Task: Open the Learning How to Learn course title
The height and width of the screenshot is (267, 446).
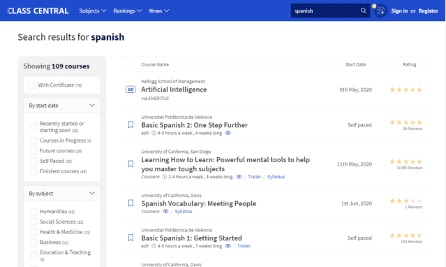Action: [225, 164]
